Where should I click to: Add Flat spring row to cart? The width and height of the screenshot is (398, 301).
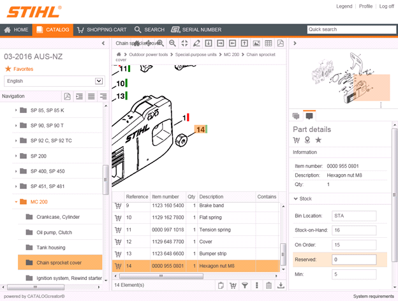point(118,217)
